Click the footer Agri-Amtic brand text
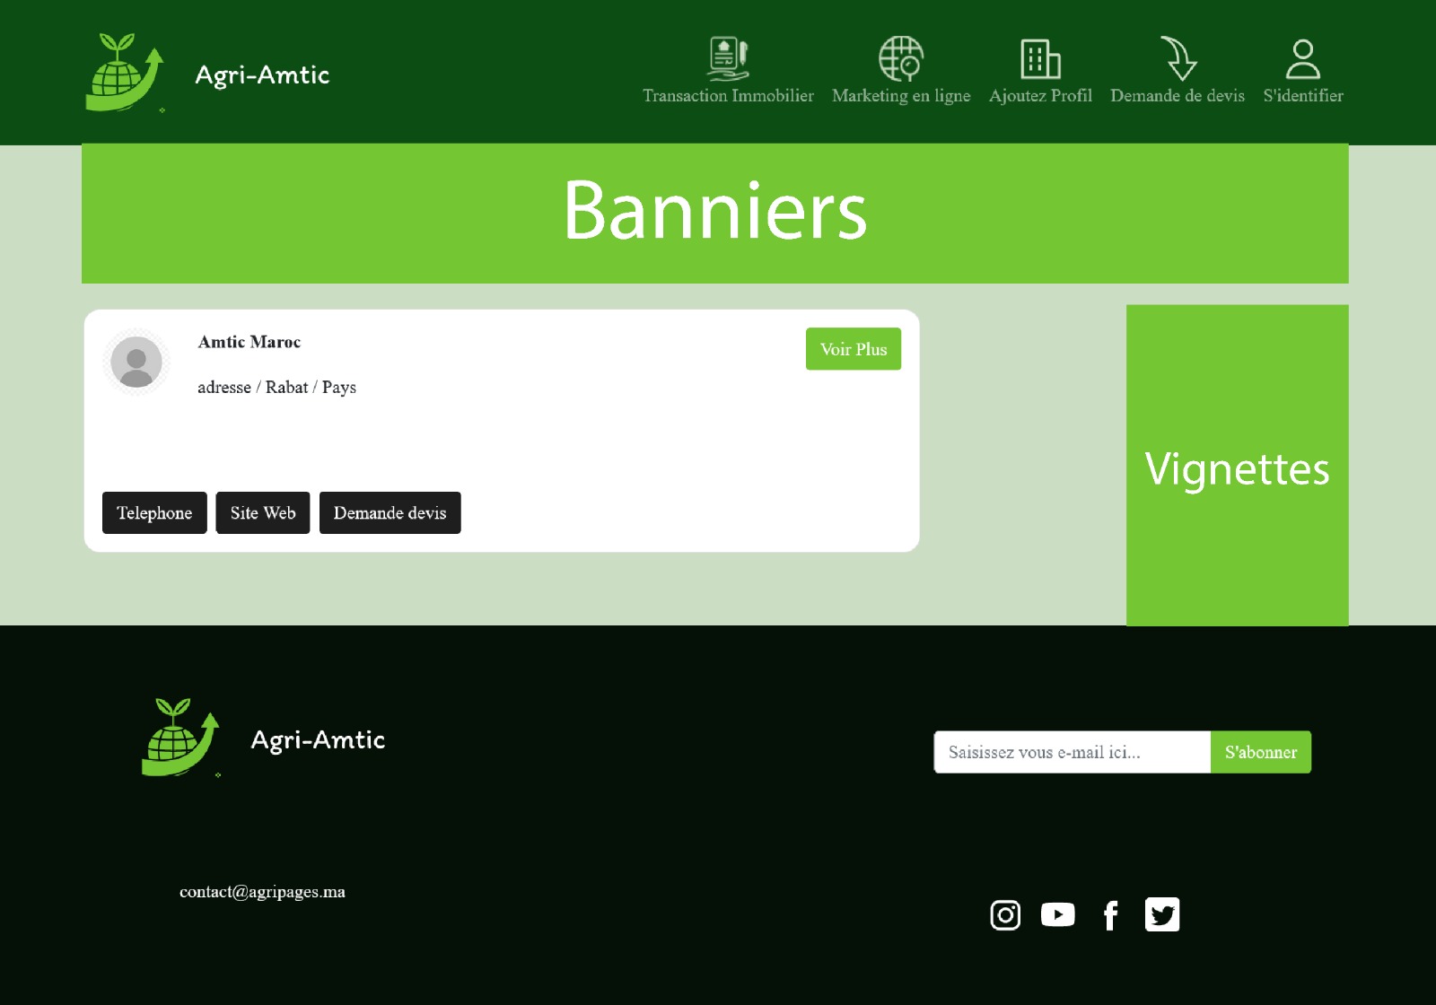Image resolution: width=1436 pixels, height=1005 pixels. 318,740
